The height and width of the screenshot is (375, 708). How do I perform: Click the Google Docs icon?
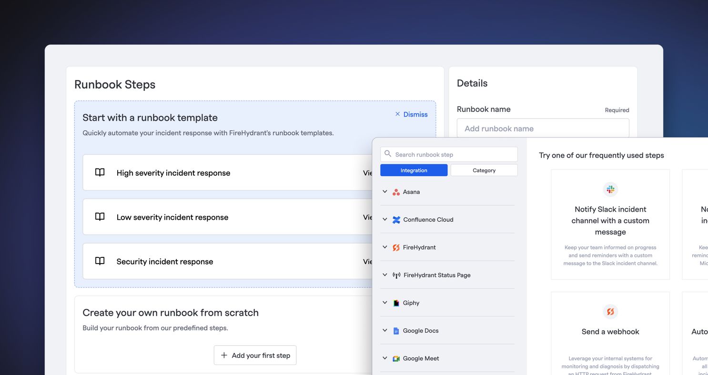point(396,331)
